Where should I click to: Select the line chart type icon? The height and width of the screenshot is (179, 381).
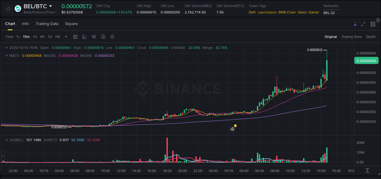click(x=84, y=36)
